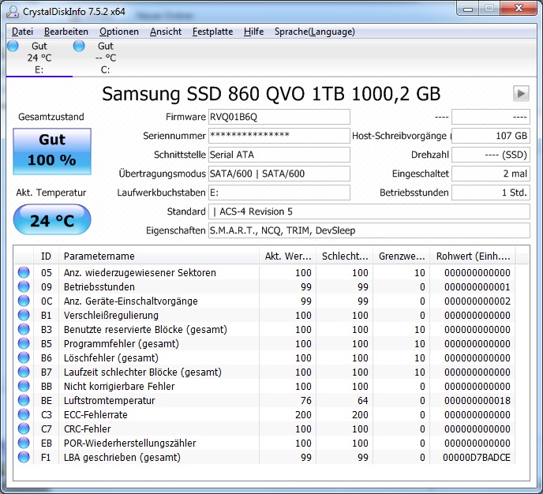This screenshot has width=543, height=494.
Task: Click raw value 00000D7BADCE
Action: 477,457
